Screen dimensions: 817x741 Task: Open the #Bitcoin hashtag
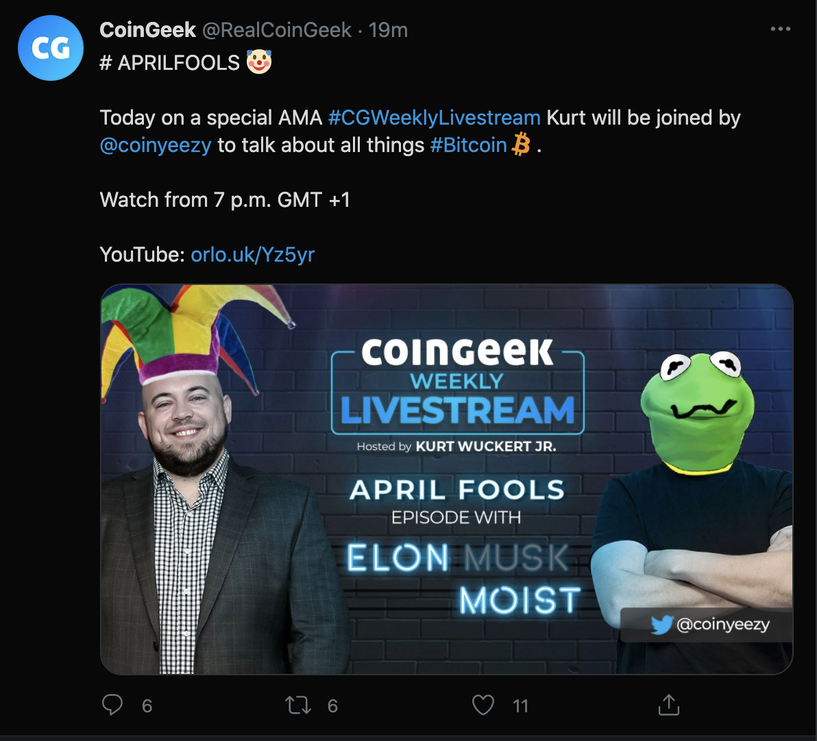[x=468, y=145]
